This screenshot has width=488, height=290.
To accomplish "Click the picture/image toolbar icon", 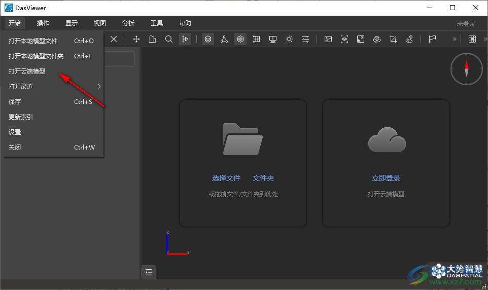I will [328, 39].
